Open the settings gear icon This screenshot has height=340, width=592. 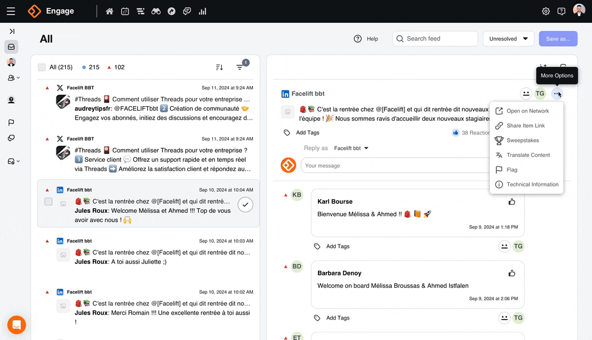click(x=546, y=11)
